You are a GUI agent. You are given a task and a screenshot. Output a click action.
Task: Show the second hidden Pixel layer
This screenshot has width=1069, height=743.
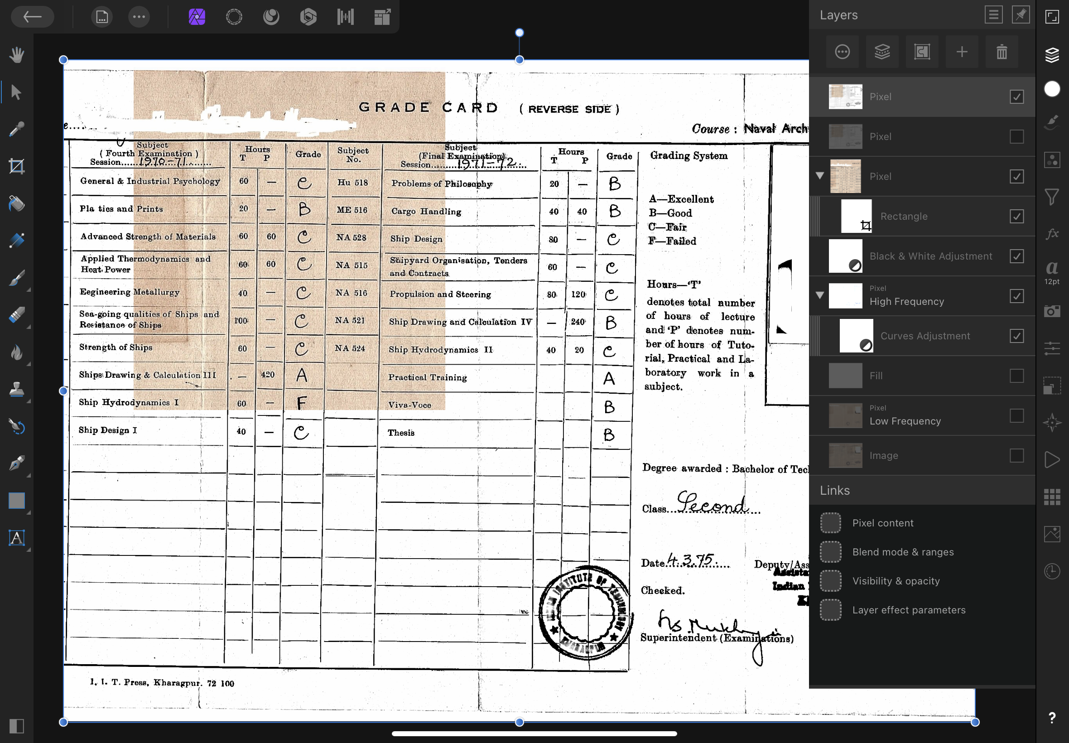click(x=1017, y=137)
